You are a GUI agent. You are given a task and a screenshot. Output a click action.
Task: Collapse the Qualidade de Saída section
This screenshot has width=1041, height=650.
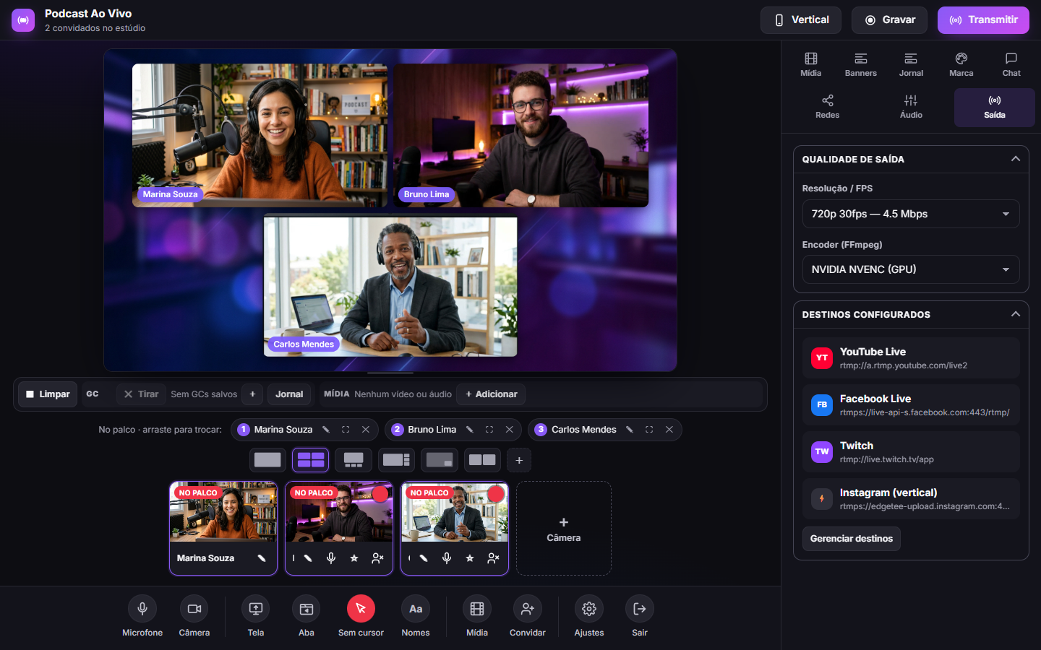[x=1015, y=159]
